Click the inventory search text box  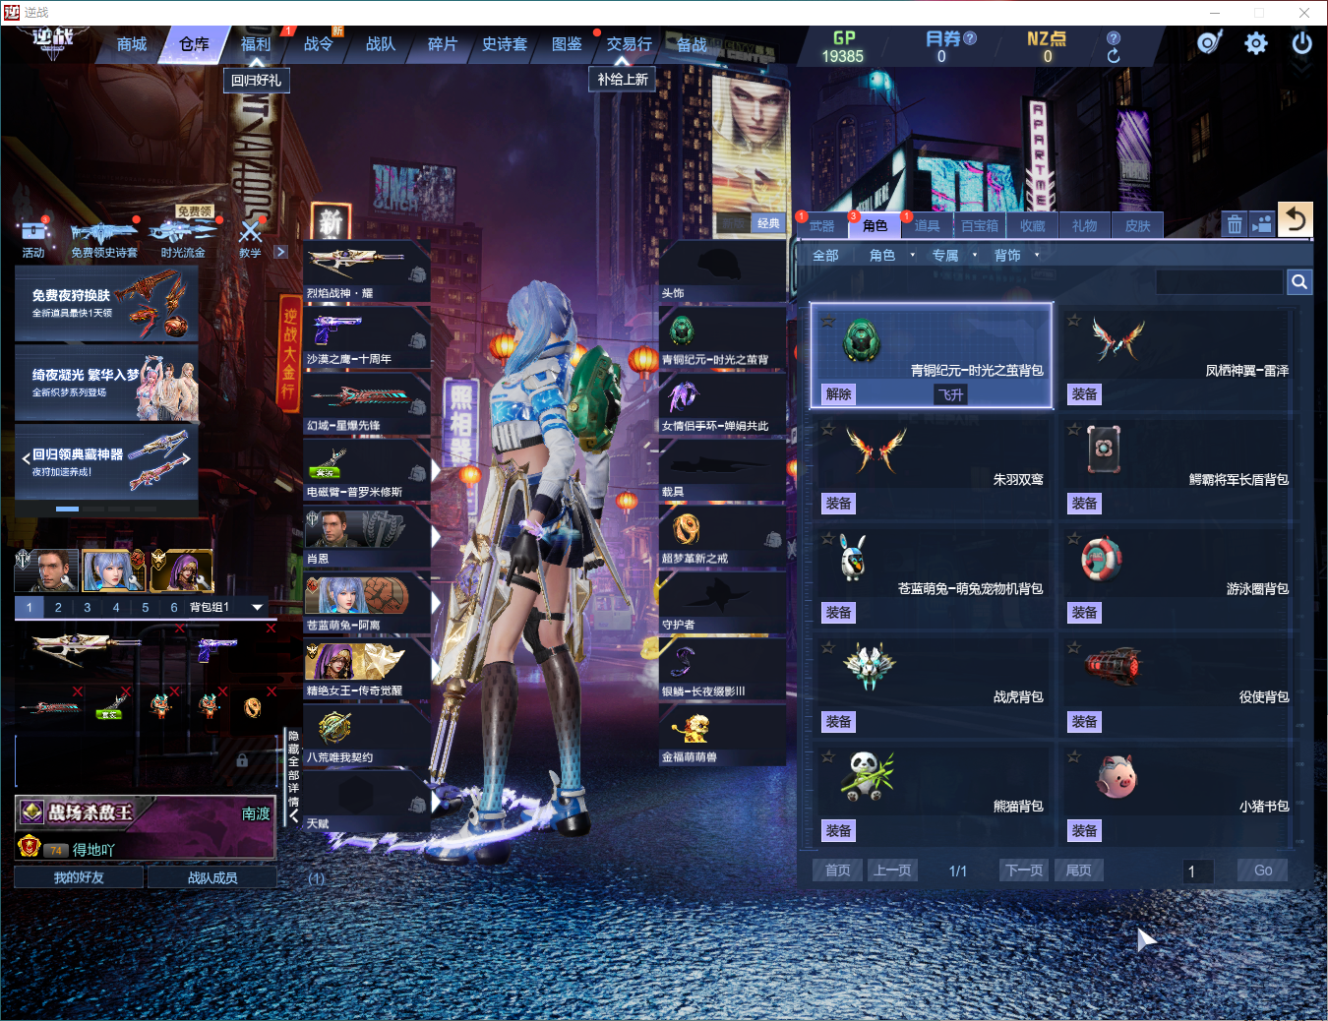(1220, 282)
